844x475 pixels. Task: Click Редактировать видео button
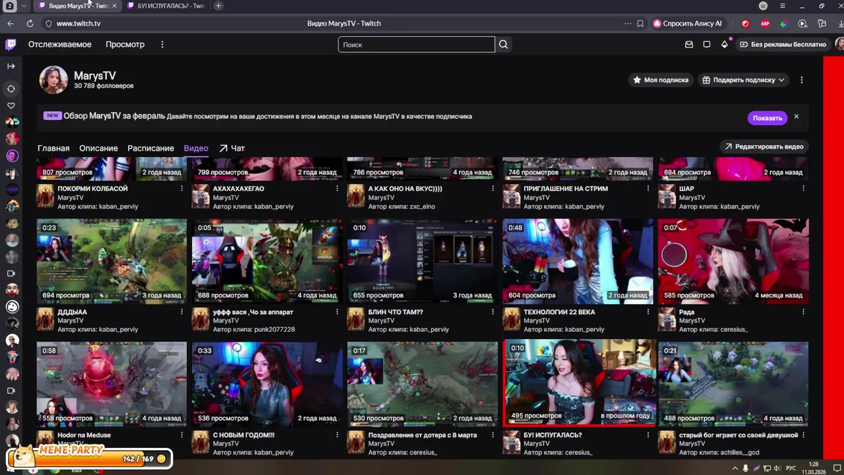click(764, 146)
